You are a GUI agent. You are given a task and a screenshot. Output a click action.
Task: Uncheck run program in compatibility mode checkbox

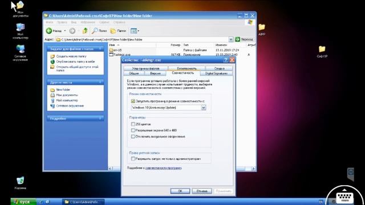pos(133,101)
